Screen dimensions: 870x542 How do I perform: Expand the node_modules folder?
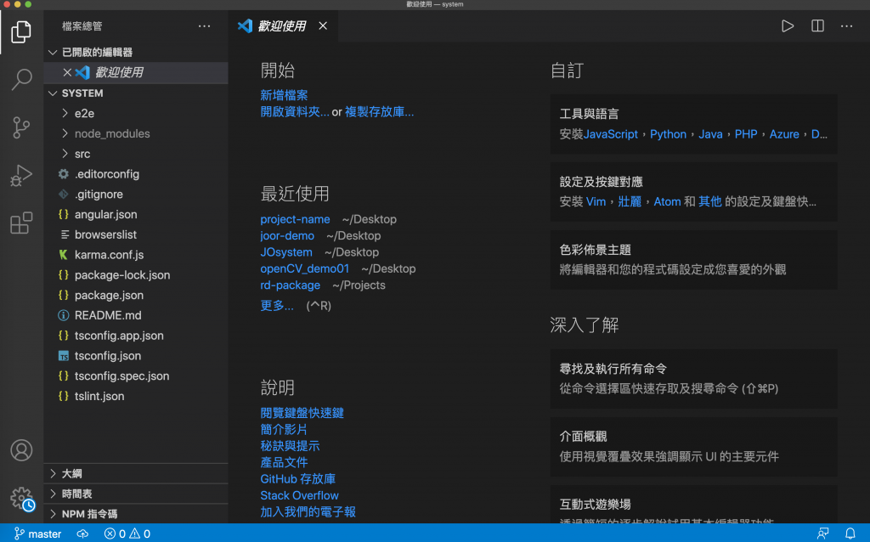coord(136,133)
